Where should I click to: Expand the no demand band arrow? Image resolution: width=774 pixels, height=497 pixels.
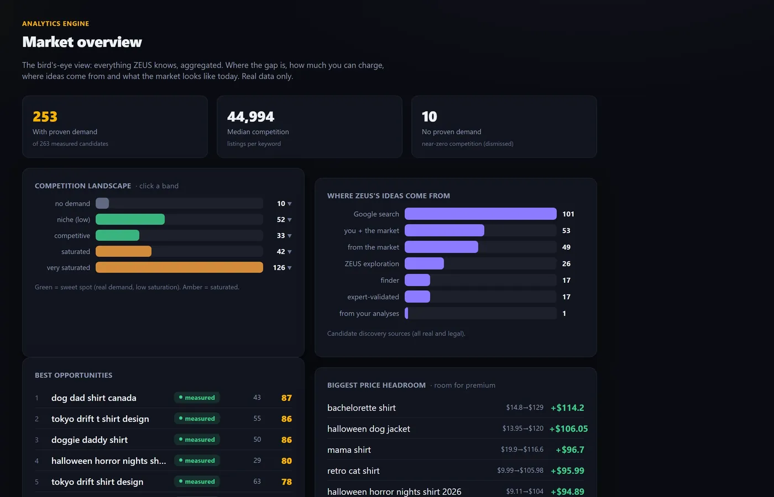pos(290,204)
